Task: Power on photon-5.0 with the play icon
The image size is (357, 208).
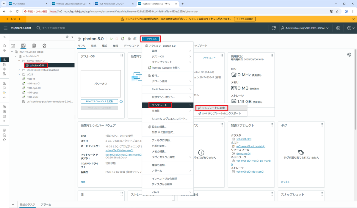Action: pyautogui.click(x=112, y=39)
